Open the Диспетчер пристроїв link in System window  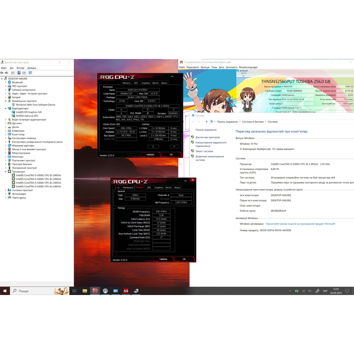[208, 137]
